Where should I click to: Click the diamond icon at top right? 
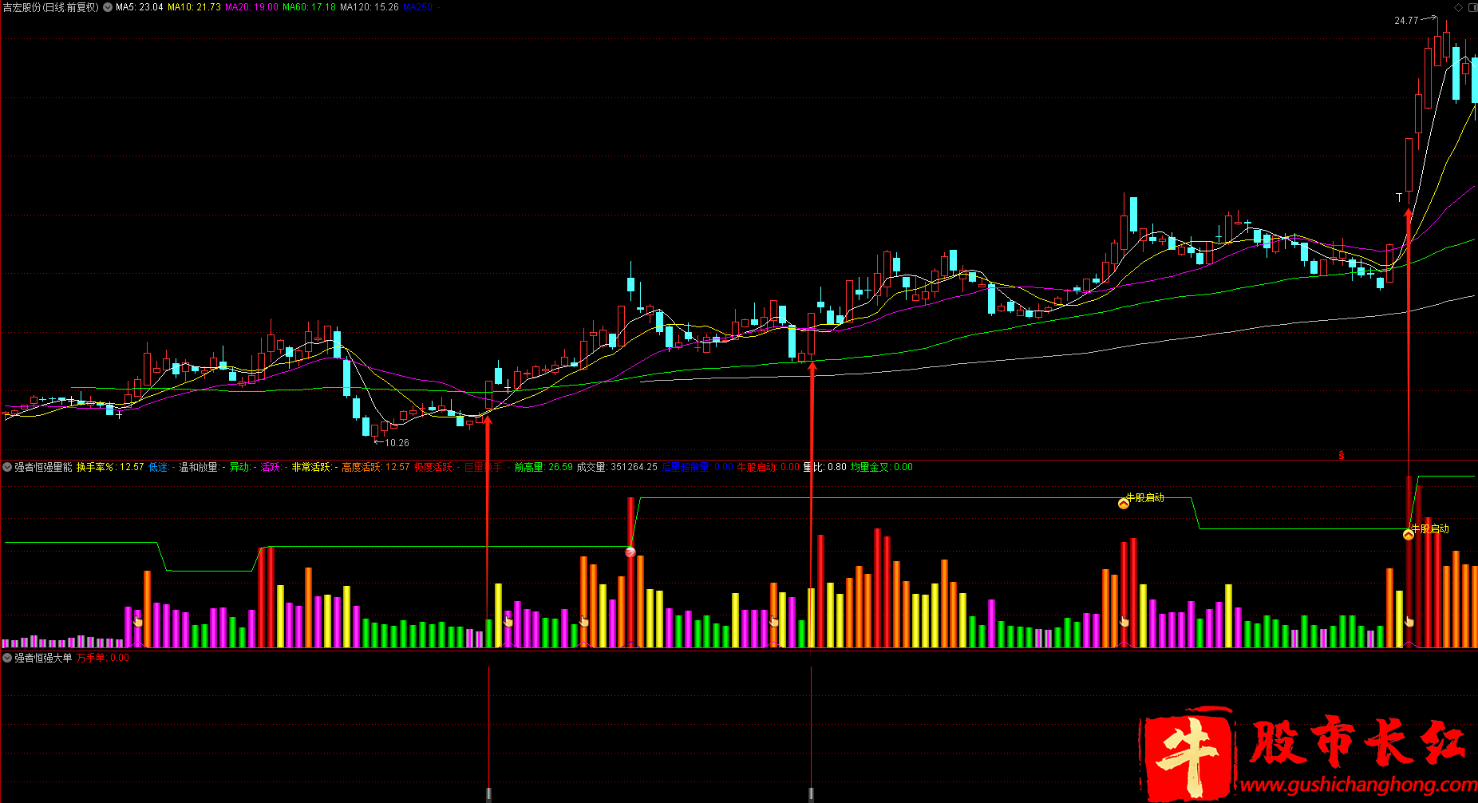(1459, 7)
